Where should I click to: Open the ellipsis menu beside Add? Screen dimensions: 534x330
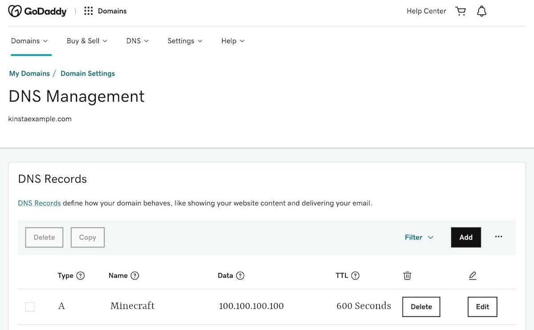click(x=498, y=237)
